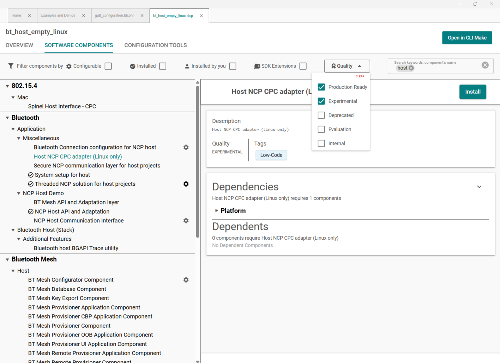Click Open in CLI Make button
Image resolution: width=500 pixels, height=363 pixels.
click(467, 38)
